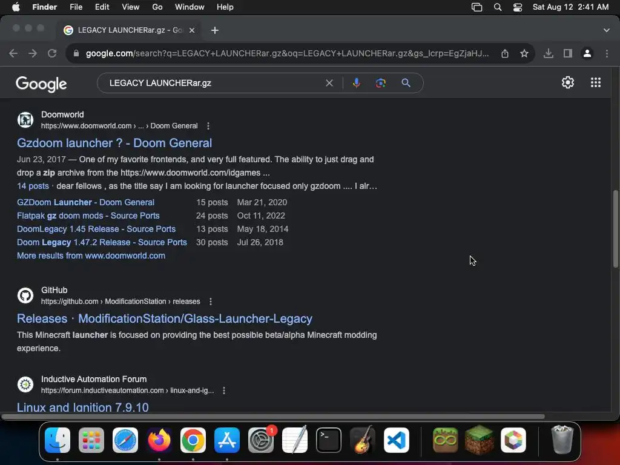This screenshot has width=620, height=465.
Task: Open Chrome downloads icon
Action: (549, 53)
